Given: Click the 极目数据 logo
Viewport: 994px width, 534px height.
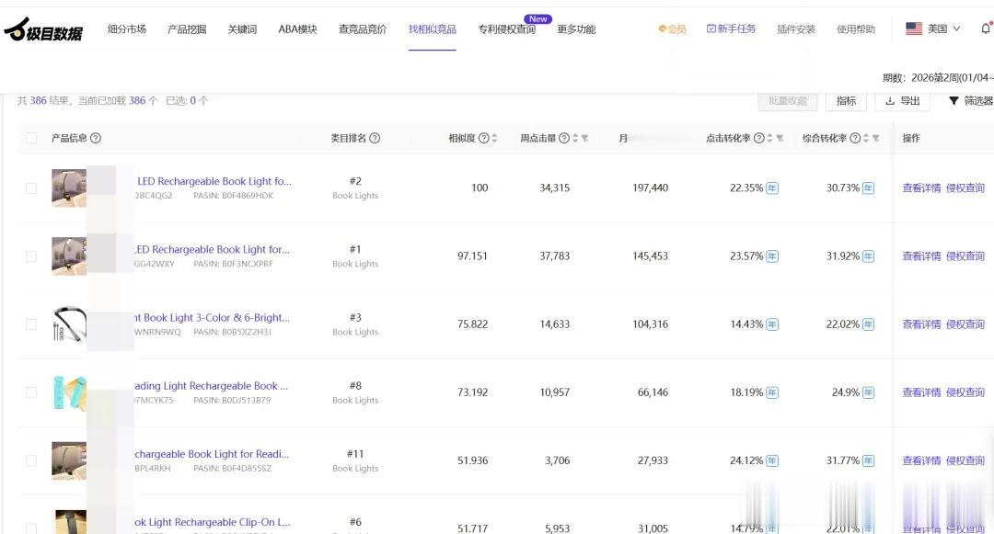Looking at the screenshot, I should 43,31.
